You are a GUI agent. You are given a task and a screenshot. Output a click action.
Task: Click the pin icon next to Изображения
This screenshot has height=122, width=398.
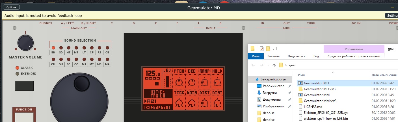289,106
